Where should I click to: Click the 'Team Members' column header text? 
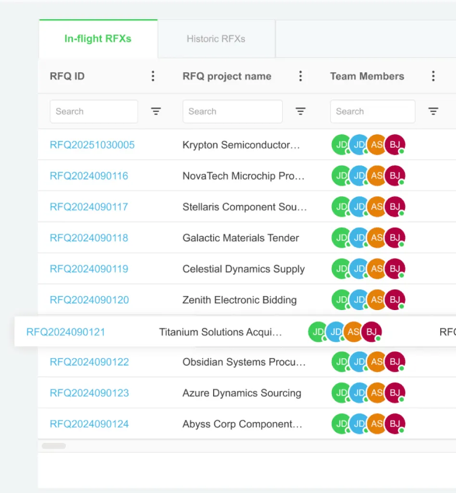pyautogui.click(x=367, y=76)
